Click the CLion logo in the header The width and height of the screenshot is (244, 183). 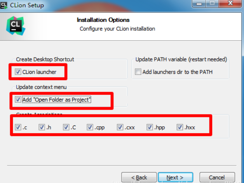click(16, 26)
